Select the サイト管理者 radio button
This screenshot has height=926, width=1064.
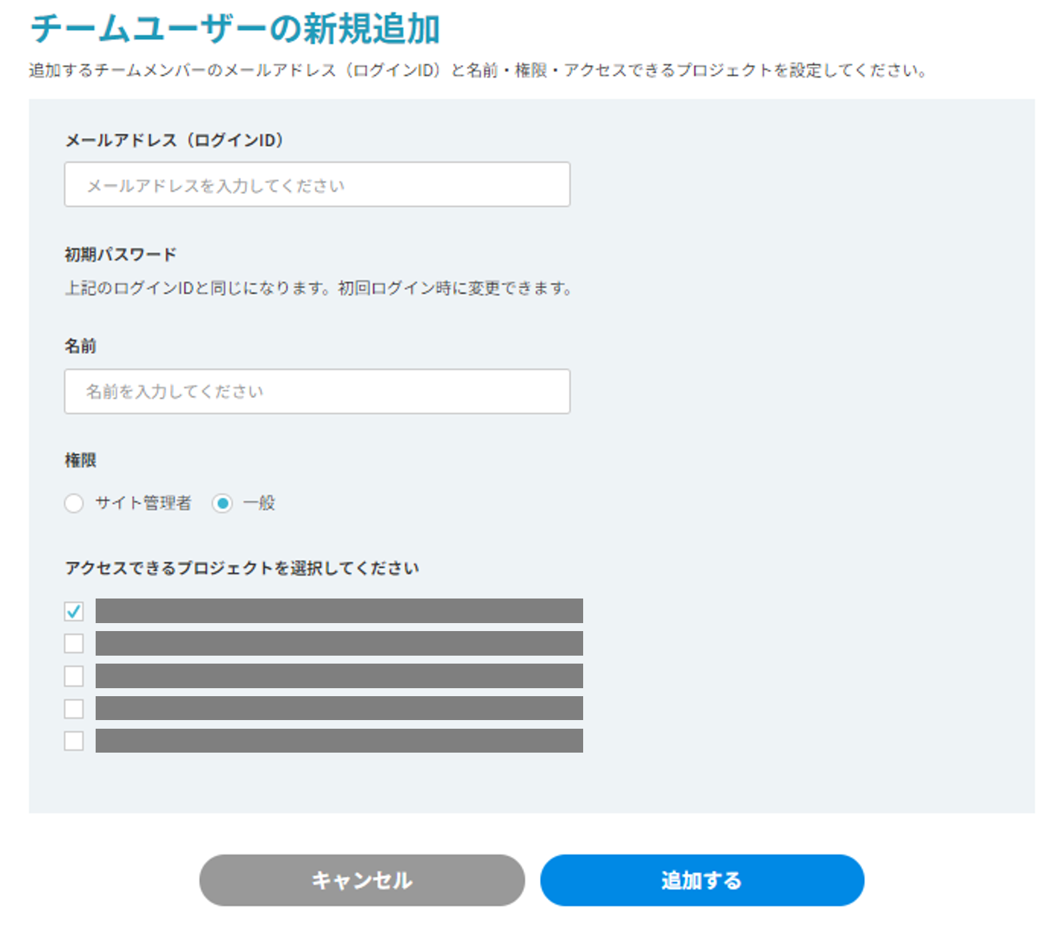pyautogui.click(x=74, y=504)
